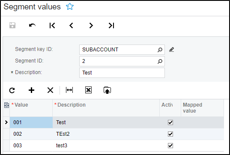Click description cell 'TEst2'
The image size is (230, 155).
[x=106, y=134]
